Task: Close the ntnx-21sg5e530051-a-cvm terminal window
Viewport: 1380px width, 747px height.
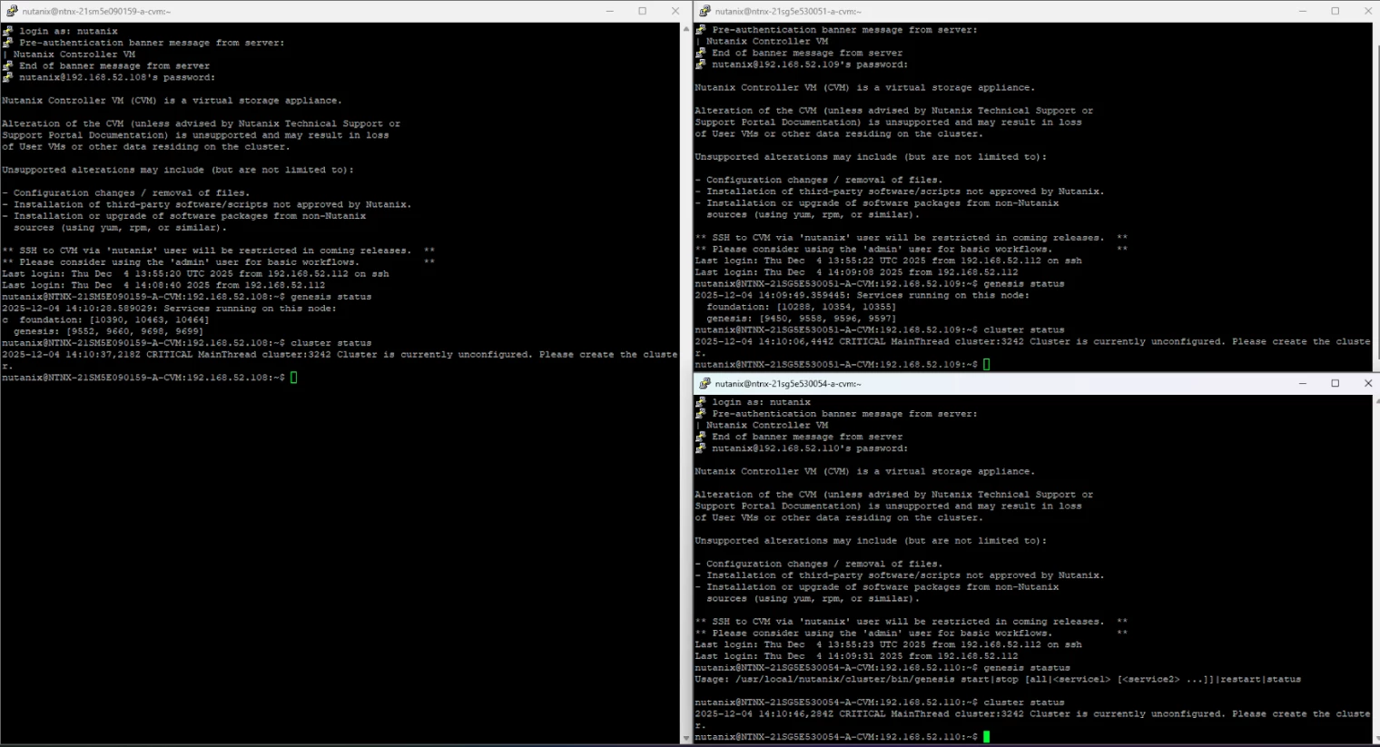Action: tap(1367, 12)
